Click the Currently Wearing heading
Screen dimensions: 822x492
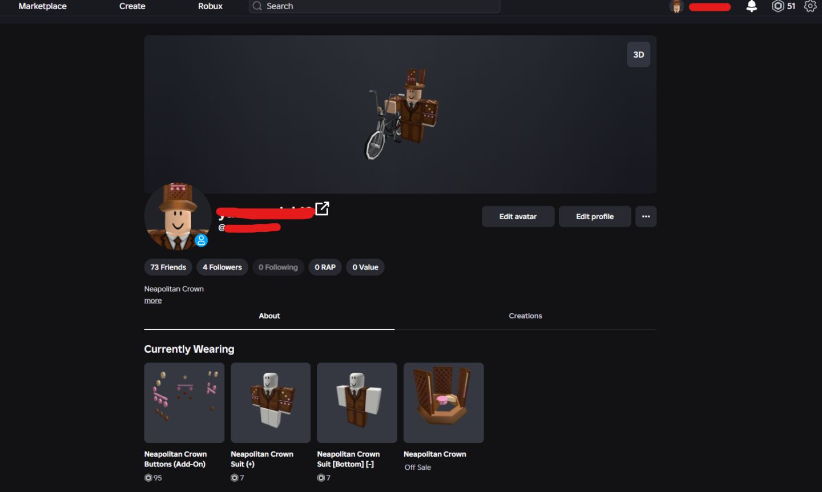[x=189, y=349]
